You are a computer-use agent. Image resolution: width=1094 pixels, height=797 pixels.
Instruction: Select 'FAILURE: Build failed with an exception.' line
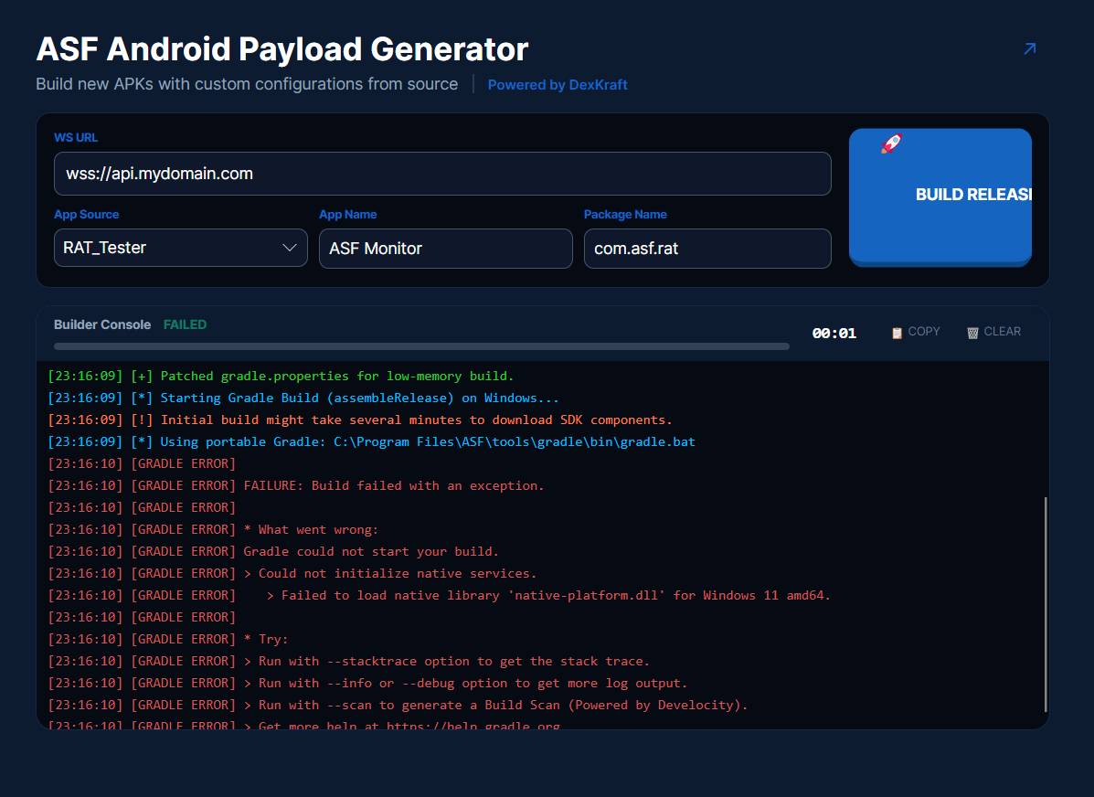[296, 485]
